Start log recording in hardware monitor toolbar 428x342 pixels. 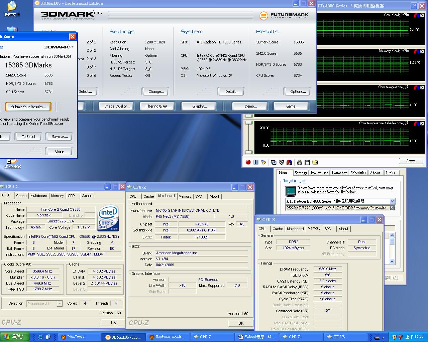248,162
